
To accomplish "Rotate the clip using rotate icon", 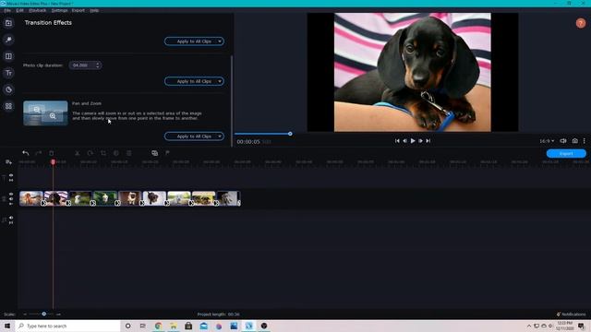I will click(90, 153).
